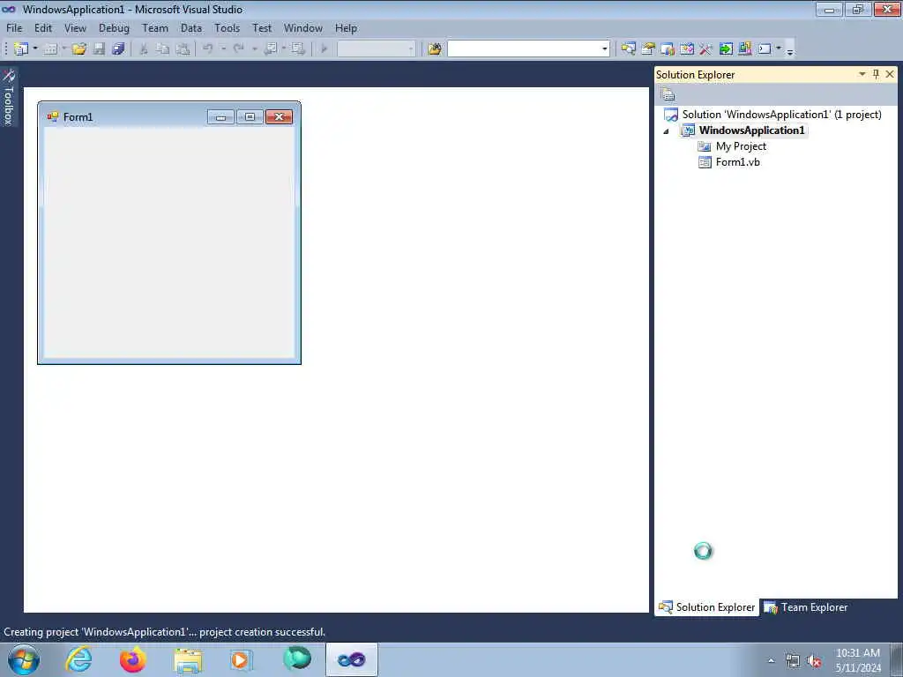Click the Solution Explorer toolbar icon
The width and height of the screenshot is (903, 677).
tap(628, 49)
